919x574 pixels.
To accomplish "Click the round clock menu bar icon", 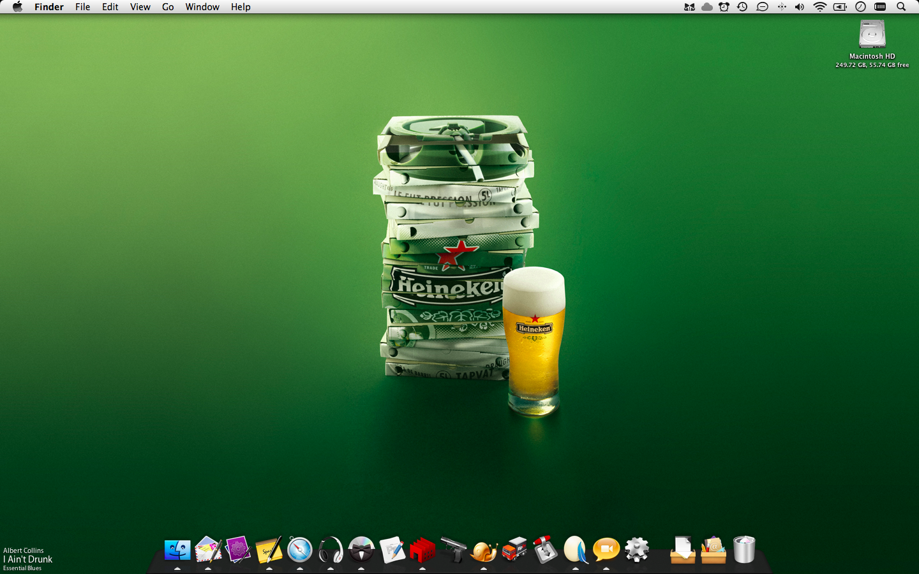I will coord(860,7).
